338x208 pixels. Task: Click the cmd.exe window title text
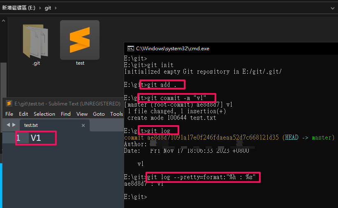click(172, 49)
